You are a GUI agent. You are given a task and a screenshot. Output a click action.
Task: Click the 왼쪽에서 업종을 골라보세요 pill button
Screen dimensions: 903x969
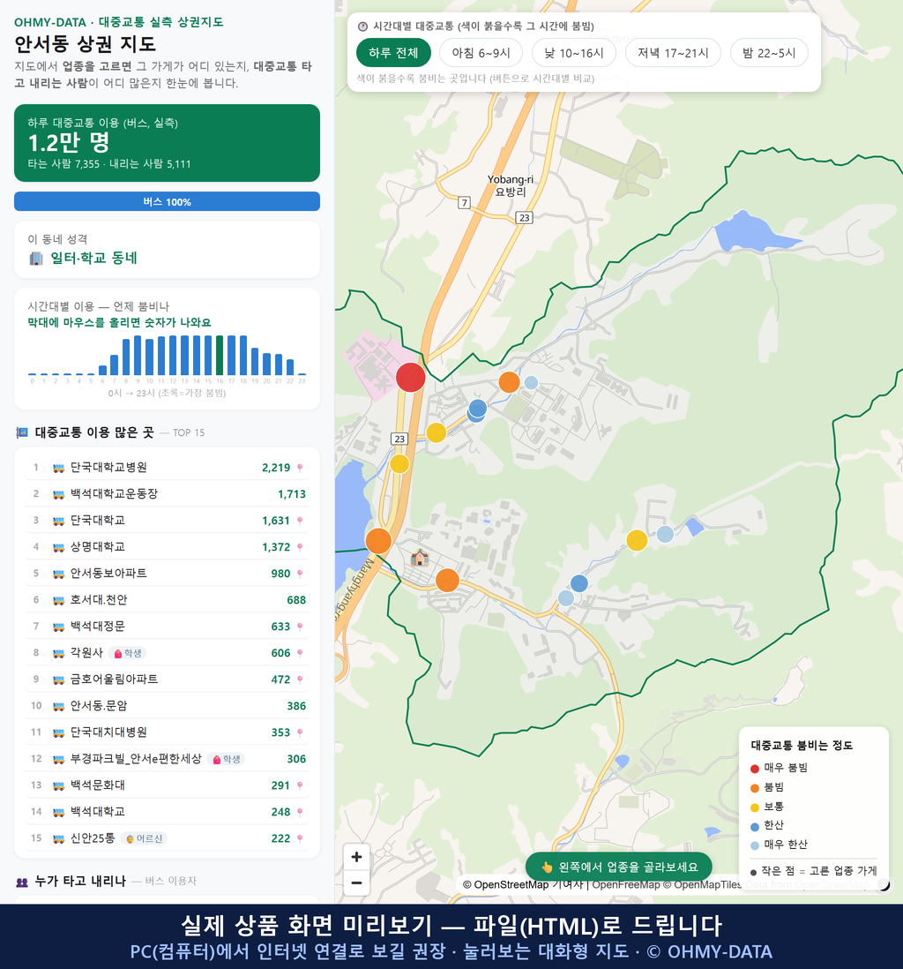click(619, 867)
